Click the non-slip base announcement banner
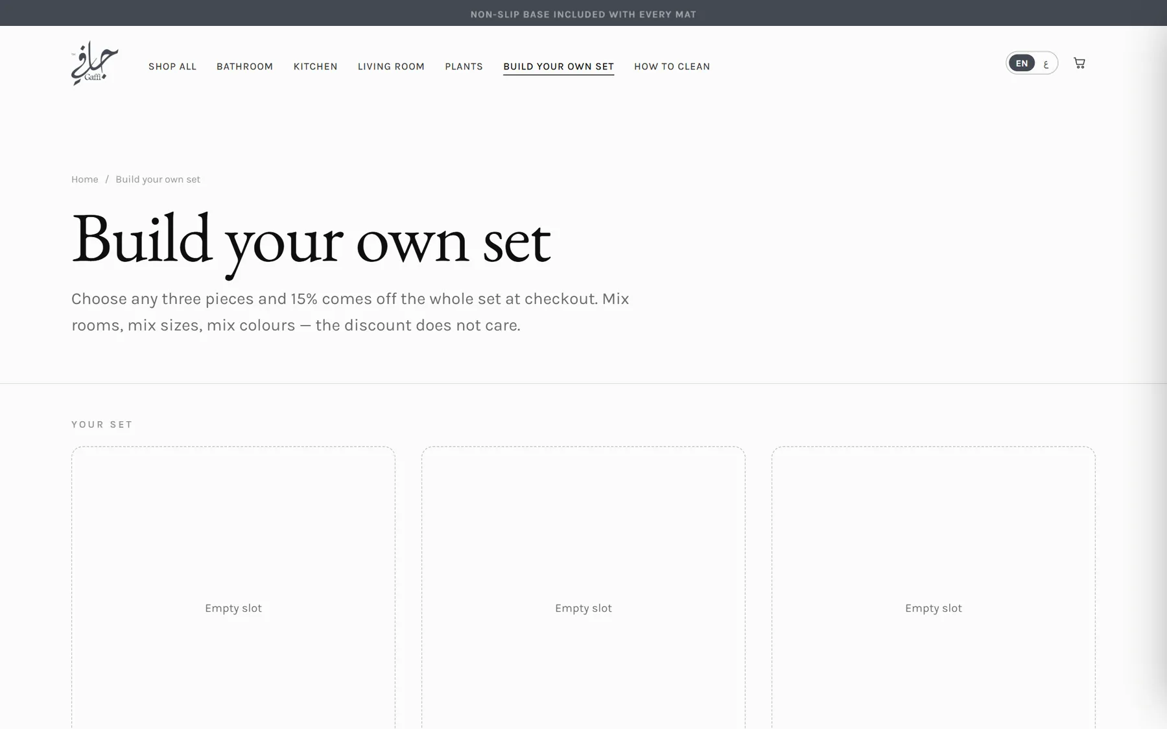The height and width of the screenshot is (729, 1167). tap(583, 14)
